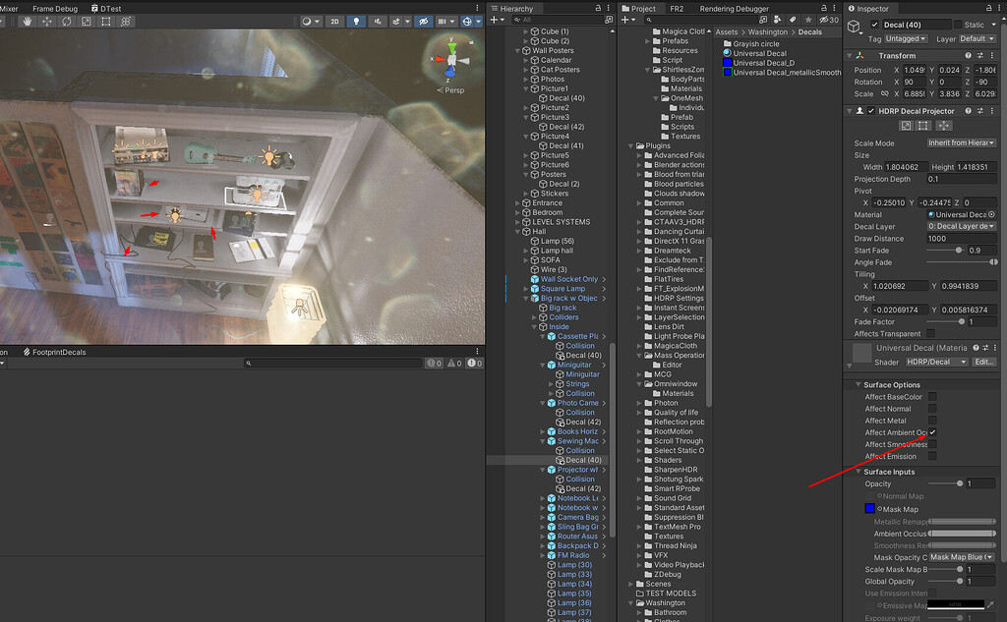Open the Decal Layer dropdown
The image size is (1007, 622).
tap(962, 226)
